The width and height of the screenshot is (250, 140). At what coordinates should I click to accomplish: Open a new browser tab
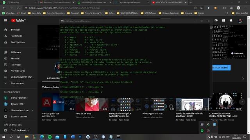click(x=191, y=3)
